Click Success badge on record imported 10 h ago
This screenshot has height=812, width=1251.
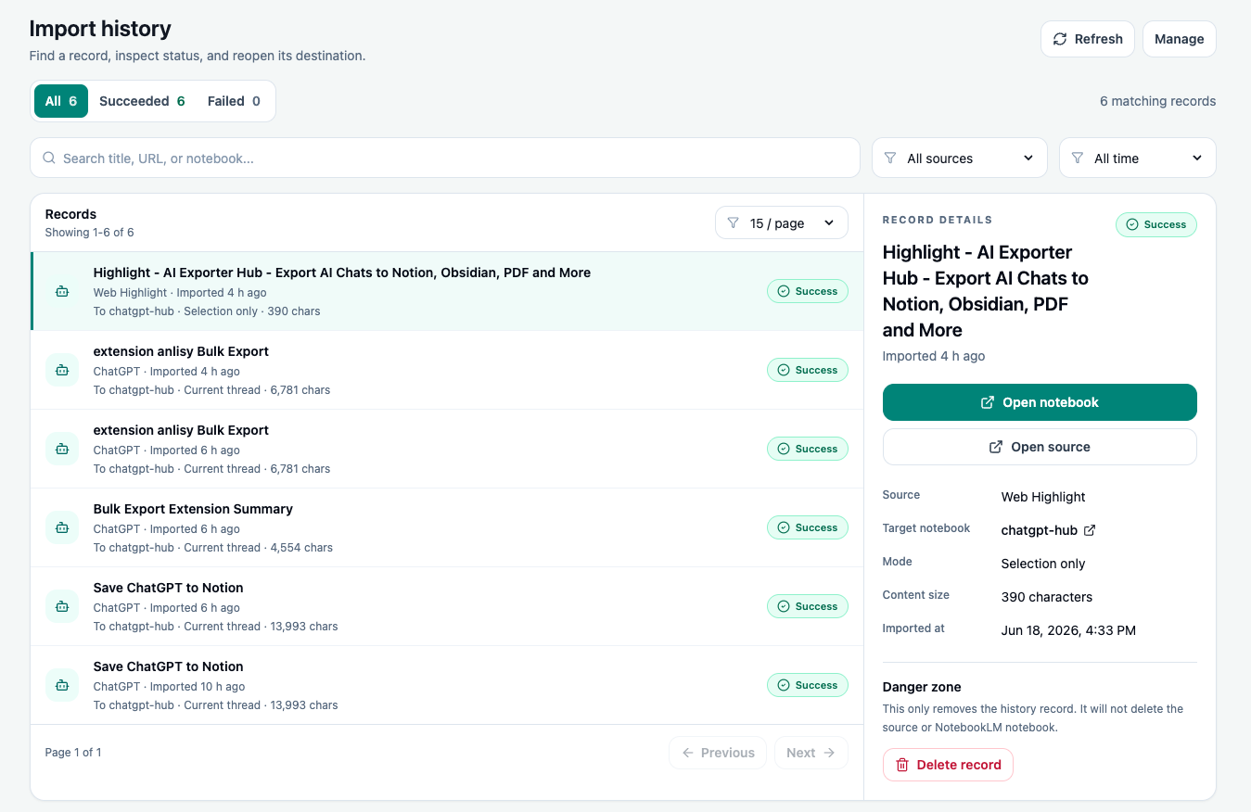pos(807,685)
